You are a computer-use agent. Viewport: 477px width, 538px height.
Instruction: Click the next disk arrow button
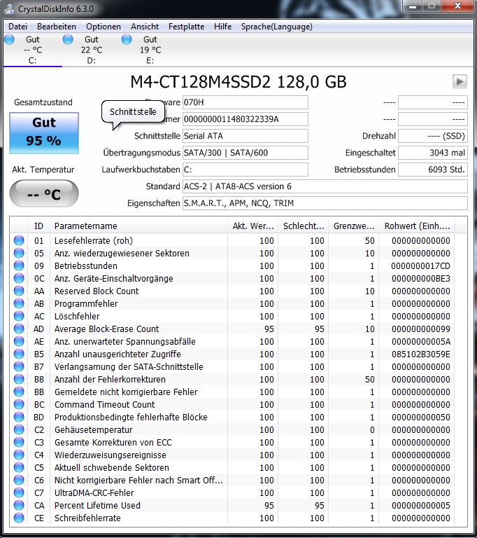460,82
